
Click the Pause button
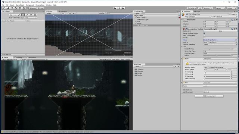pyautogui.click(x=119, y=8)
